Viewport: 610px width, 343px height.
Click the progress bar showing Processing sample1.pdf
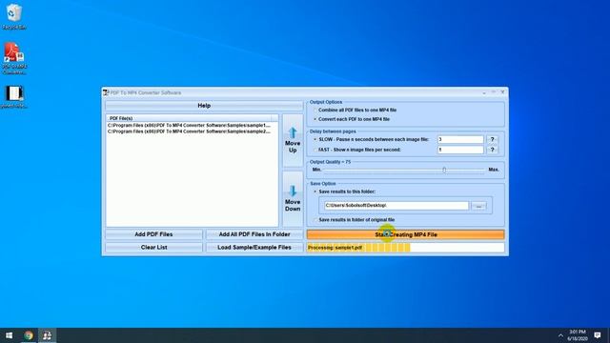pyautogui.click(x=405, y=248)
